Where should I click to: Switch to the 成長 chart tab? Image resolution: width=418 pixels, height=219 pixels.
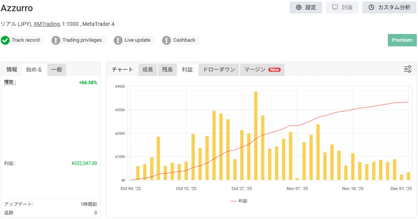(x=148, y=70)
